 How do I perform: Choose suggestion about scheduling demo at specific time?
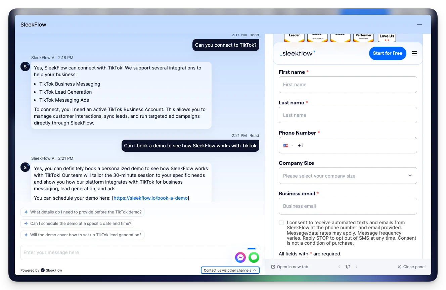[78, 224]
